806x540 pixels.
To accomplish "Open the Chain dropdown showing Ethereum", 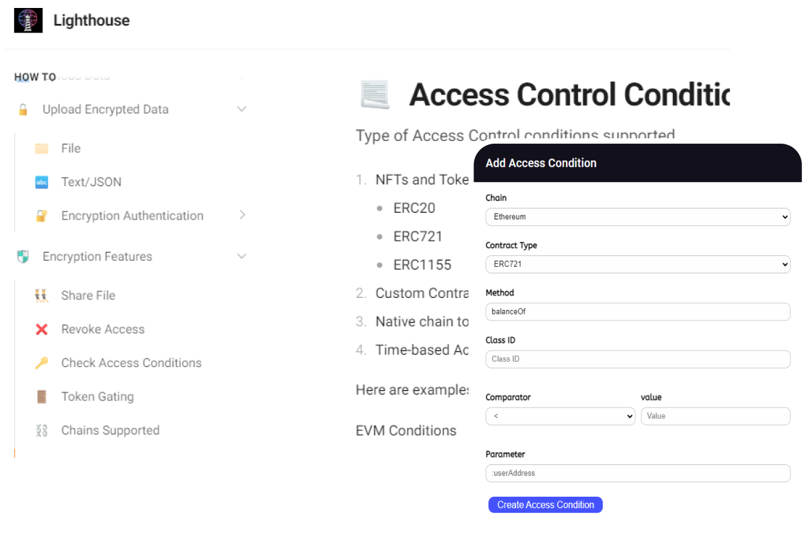I will pos(638,217).
